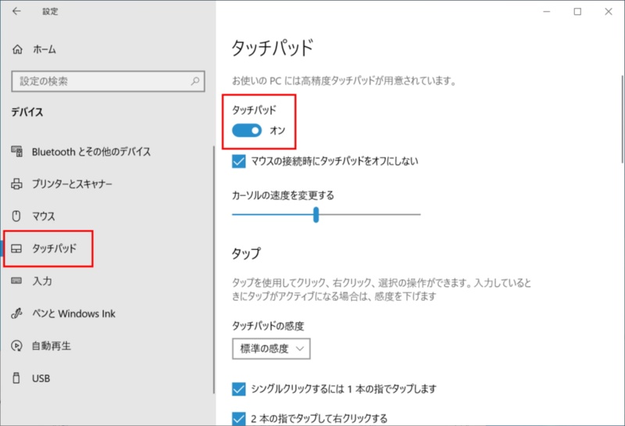Click the printer and scanner icon
The width and height of the screenshot is (625, 426).
17,184
